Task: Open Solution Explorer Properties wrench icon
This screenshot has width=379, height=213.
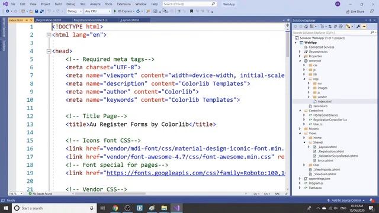Action: tap(358, 26)
